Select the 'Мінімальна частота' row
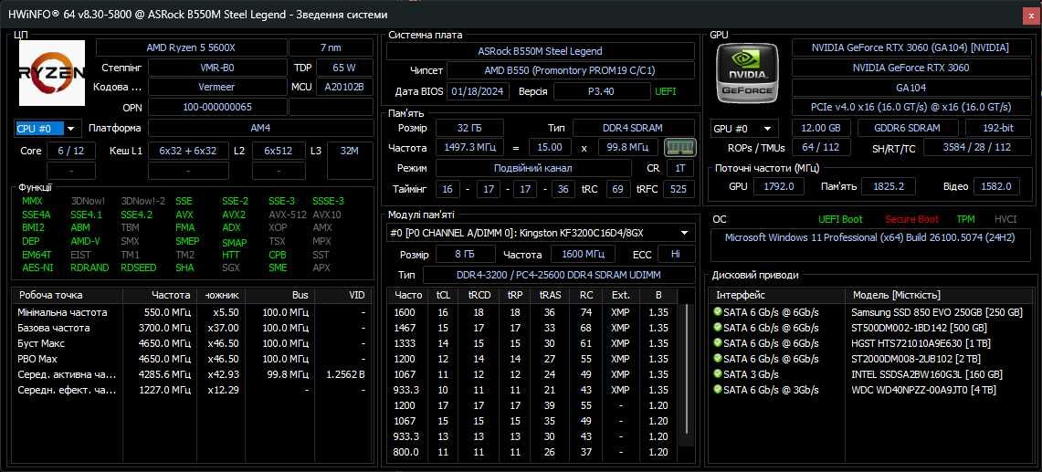1042x472 pixels. [x=193, y=312]
